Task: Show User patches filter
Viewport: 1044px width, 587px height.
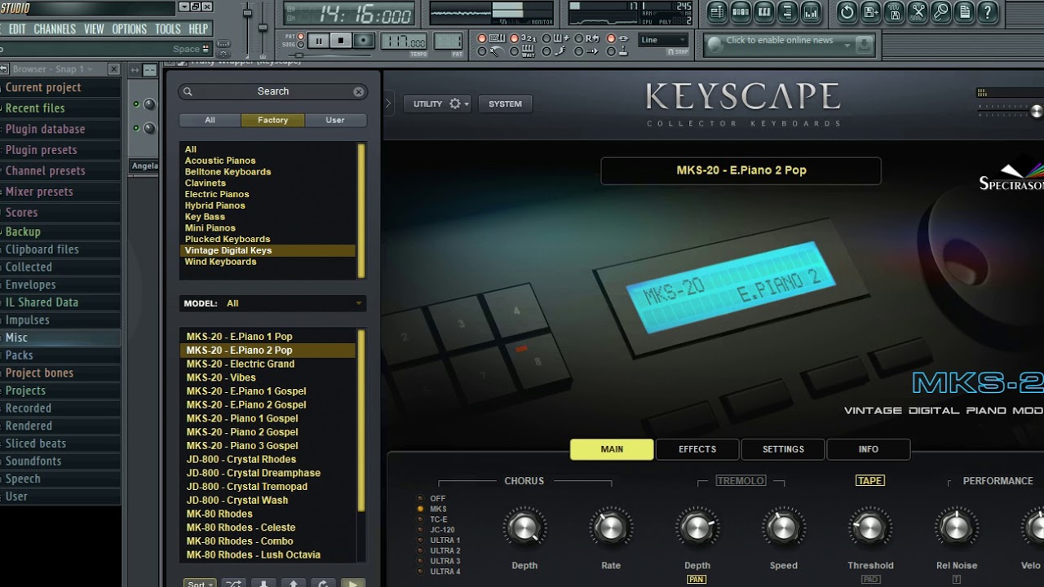Action: tap(335, 120)
